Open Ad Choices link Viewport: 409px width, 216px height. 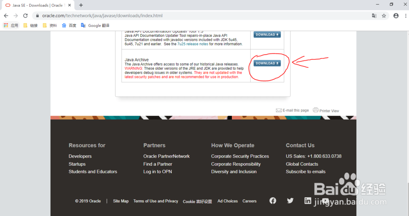[x=228, y=201]
